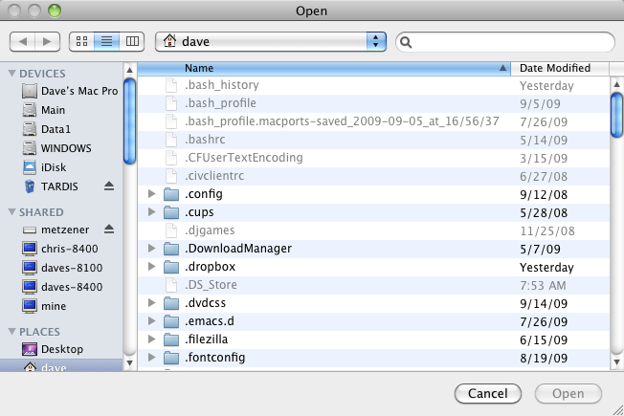
Task: Select Desktop in Places
Action: (61, 349)
